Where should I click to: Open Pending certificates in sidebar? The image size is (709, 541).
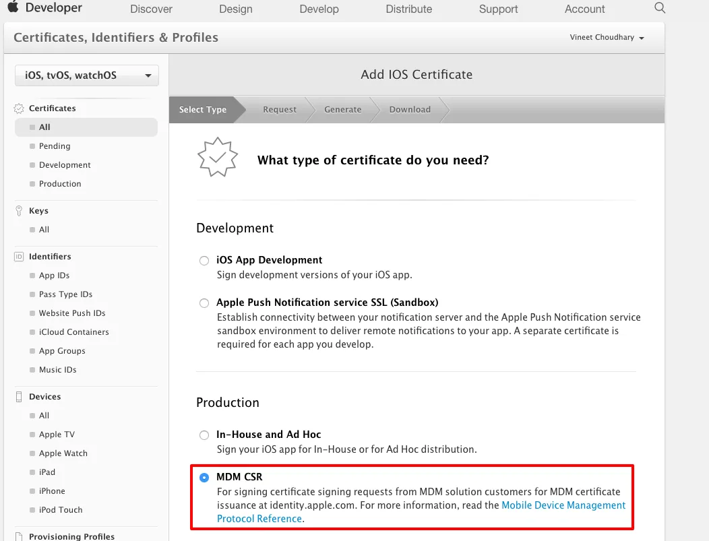tap(55, 146)
